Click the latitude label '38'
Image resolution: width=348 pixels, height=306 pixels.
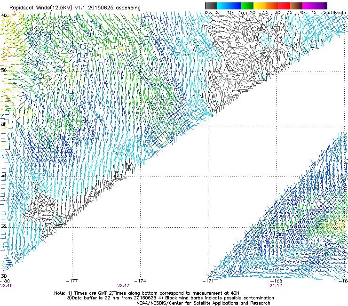[4, 70]
